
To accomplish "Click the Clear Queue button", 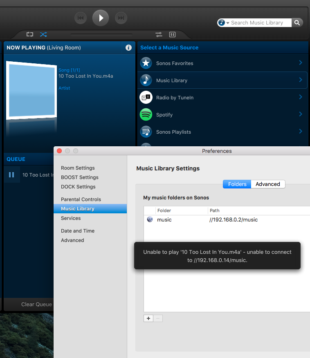I will click(x=36, y=304).
